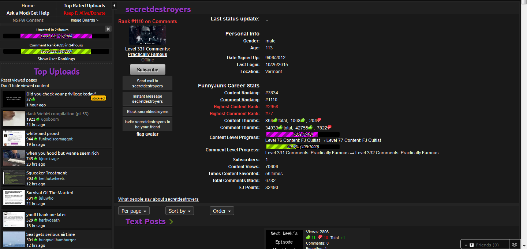Click the green arrow next to Text Posts
Viewport: 527px width, 249px height.
coord(171,222)
